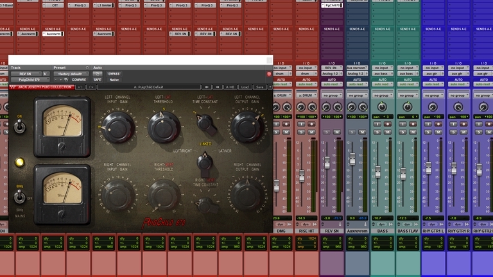
Task: Solo the BASS FLAV track
Action: [x=402, y=132]
